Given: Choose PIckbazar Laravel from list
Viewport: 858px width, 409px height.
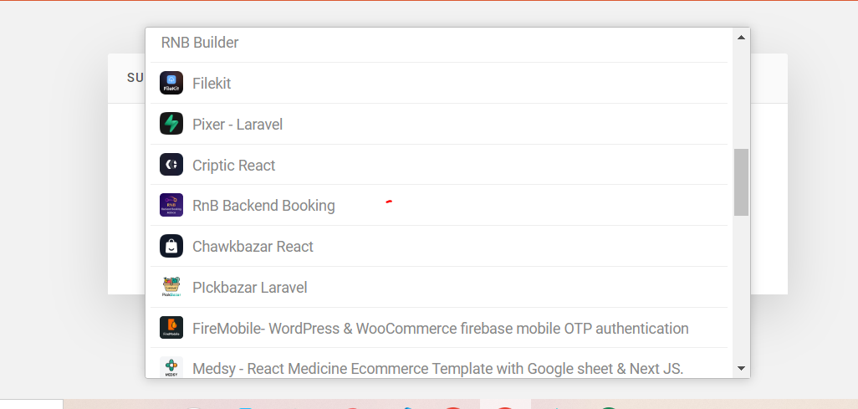Looking at the screenshot, I should (439, 288).
